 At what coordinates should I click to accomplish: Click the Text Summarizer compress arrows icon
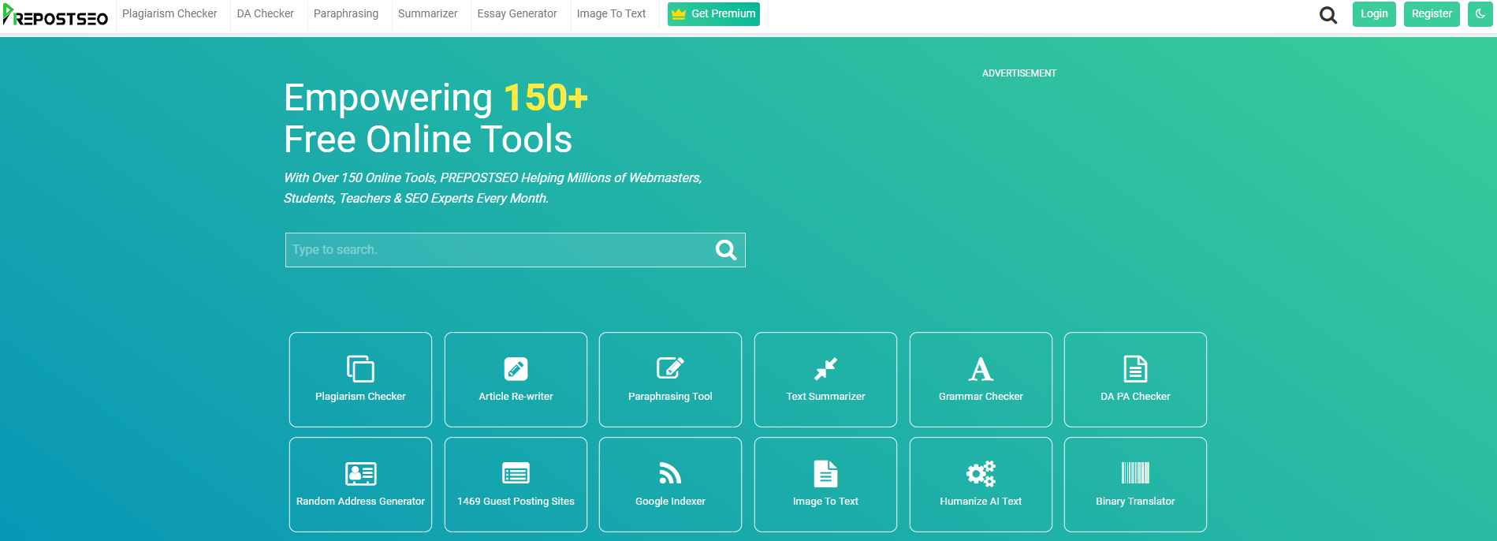pyautogui.click(x=825, y=369)
